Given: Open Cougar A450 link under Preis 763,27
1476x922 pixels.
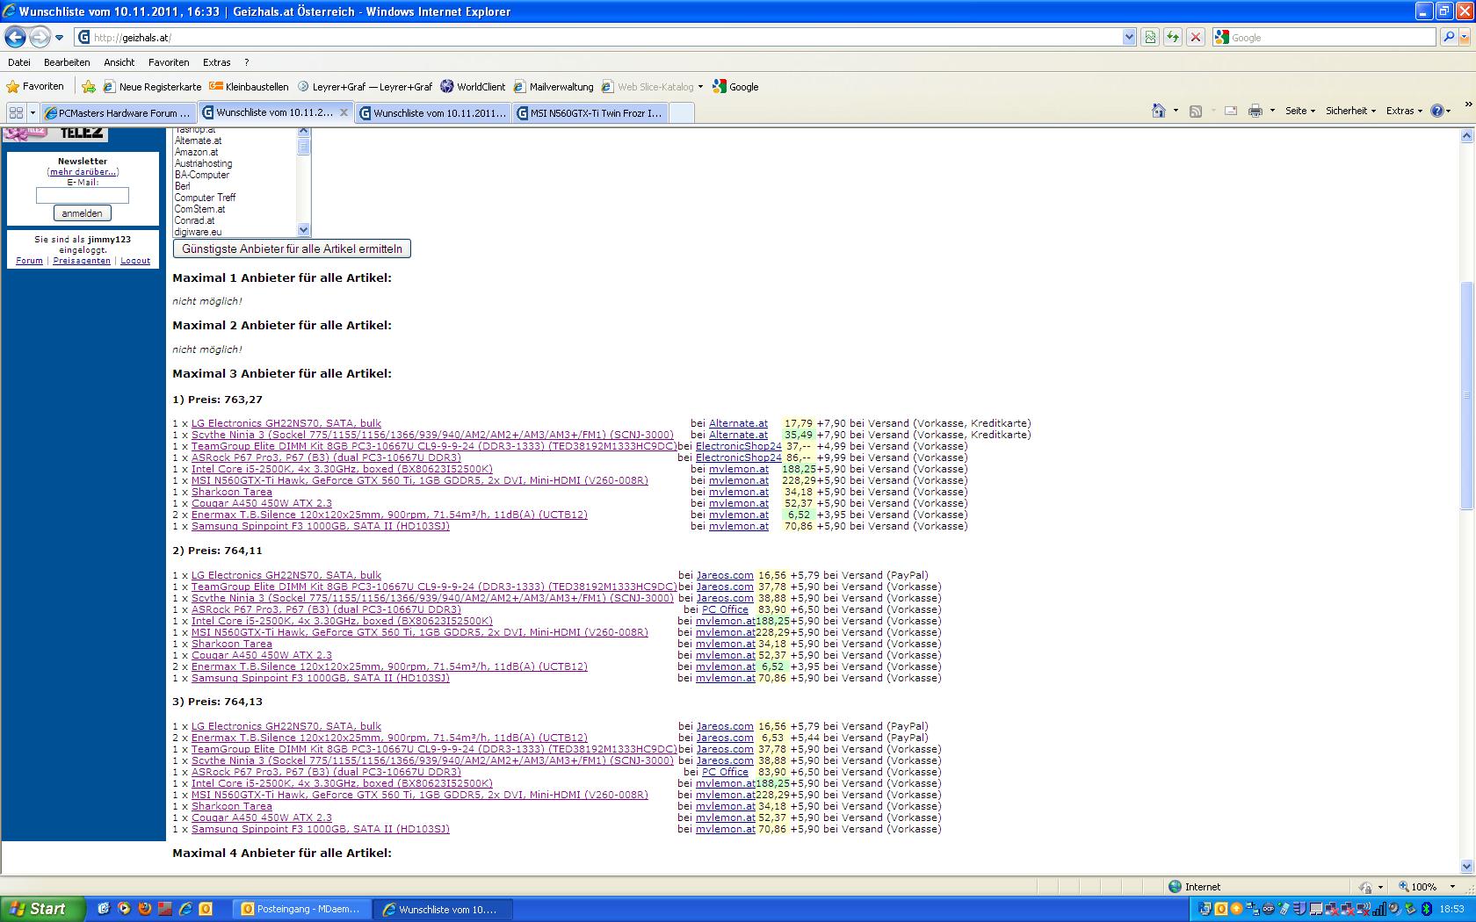Looking at the screenshot, I should [262, 503].
